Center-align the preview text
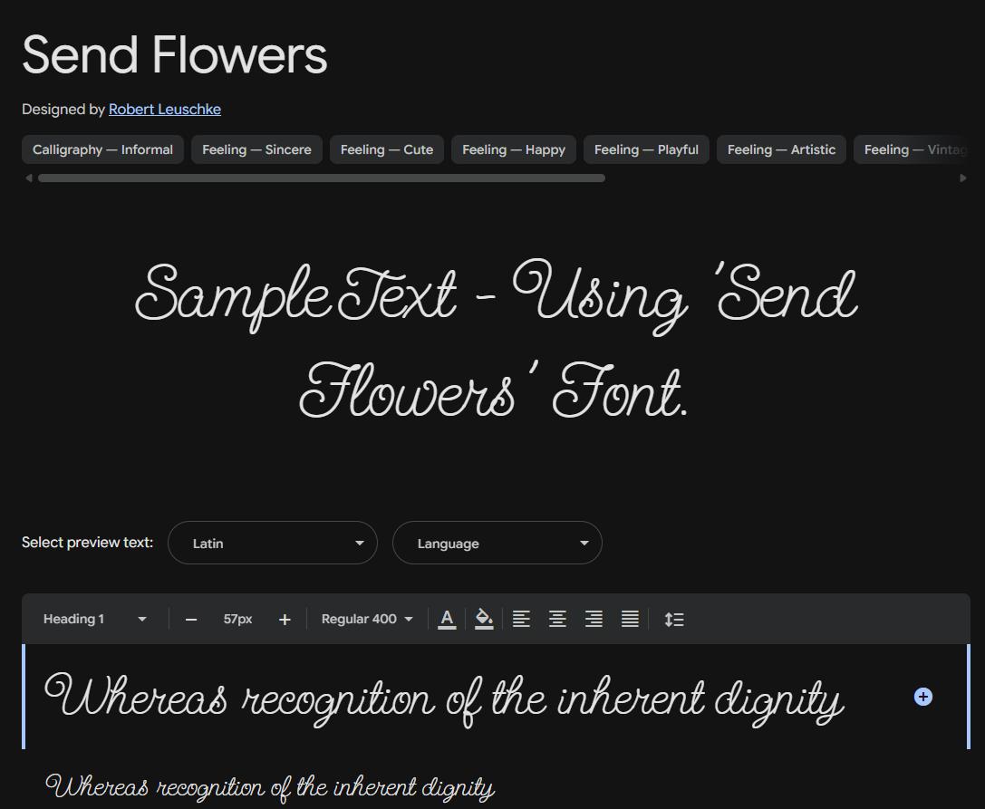The height and width of the screenshot is (809, 985). point(558,620)
